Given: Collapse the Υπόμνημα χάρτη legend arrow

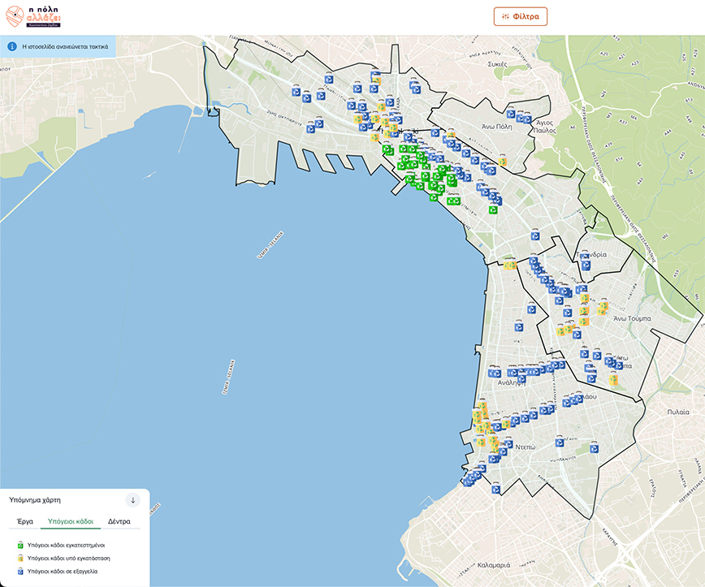Looking at the screenshot, I should [133, 499].
